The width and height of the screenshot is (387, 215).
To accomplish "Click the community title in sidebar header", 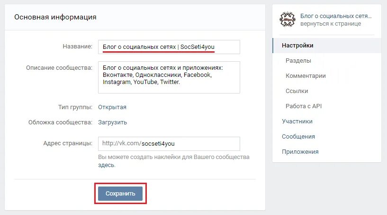I will pyautogui.click(x=336, y=16).
